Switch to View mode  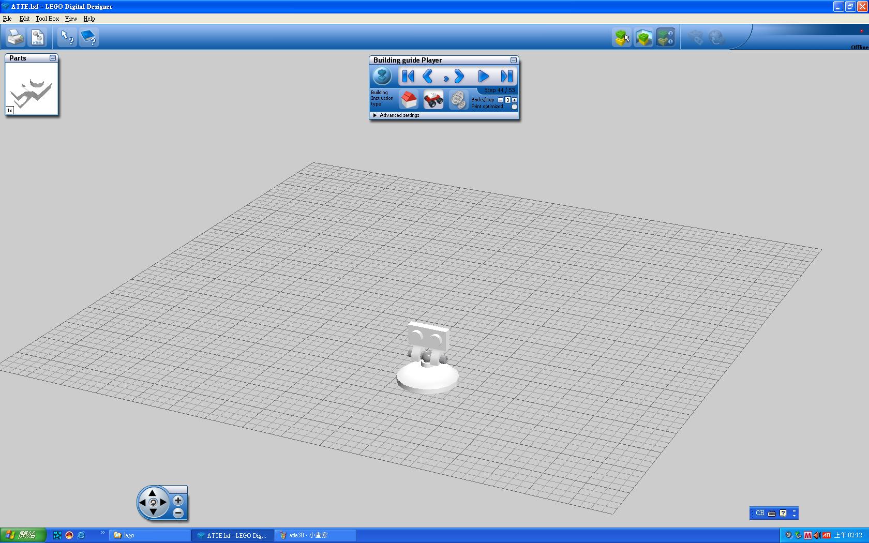[x=643, y=37]
